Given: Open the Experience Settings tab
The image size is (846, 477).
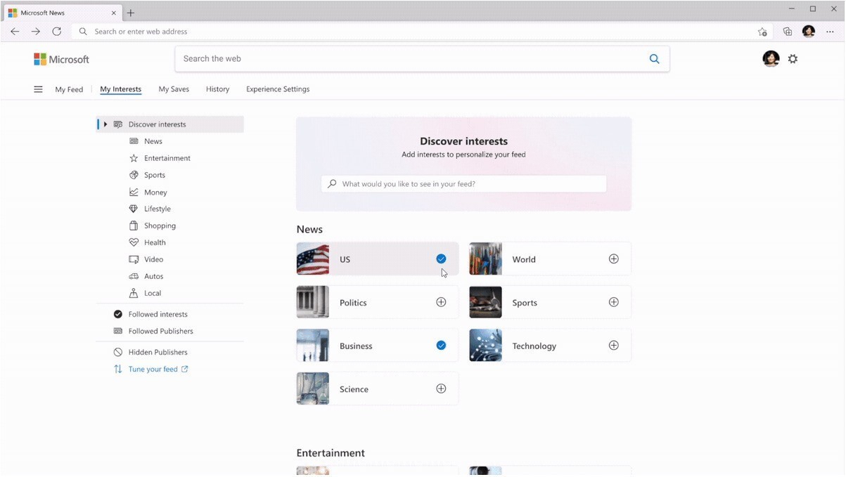Looking at the screenshot, I should click(278, 89).
